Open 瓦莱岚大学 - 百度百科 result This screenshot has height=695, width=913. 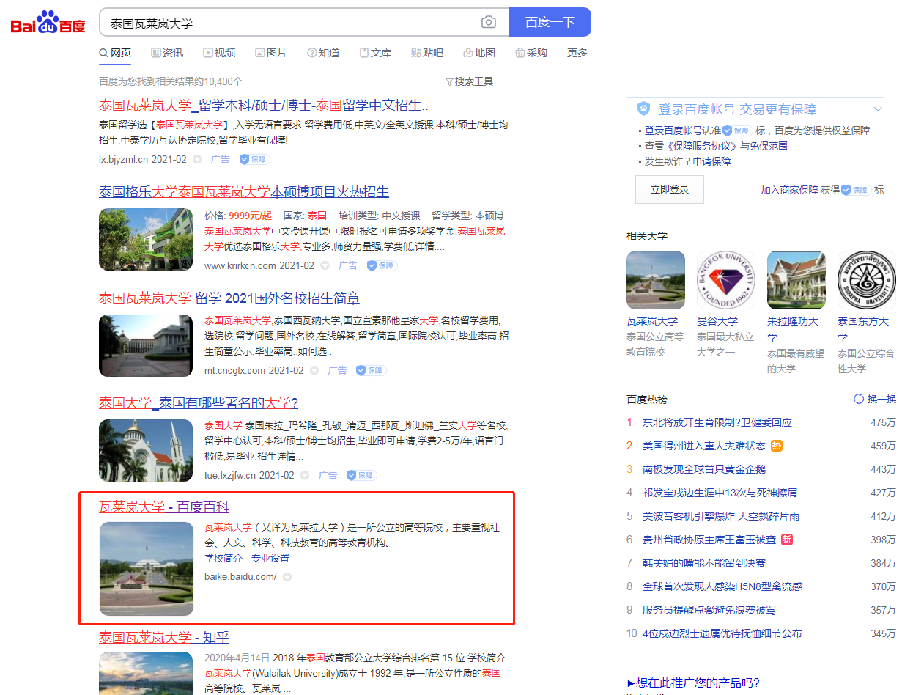[164, 507]
